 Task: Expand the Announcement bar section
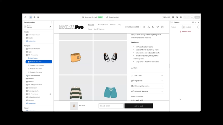25,35
